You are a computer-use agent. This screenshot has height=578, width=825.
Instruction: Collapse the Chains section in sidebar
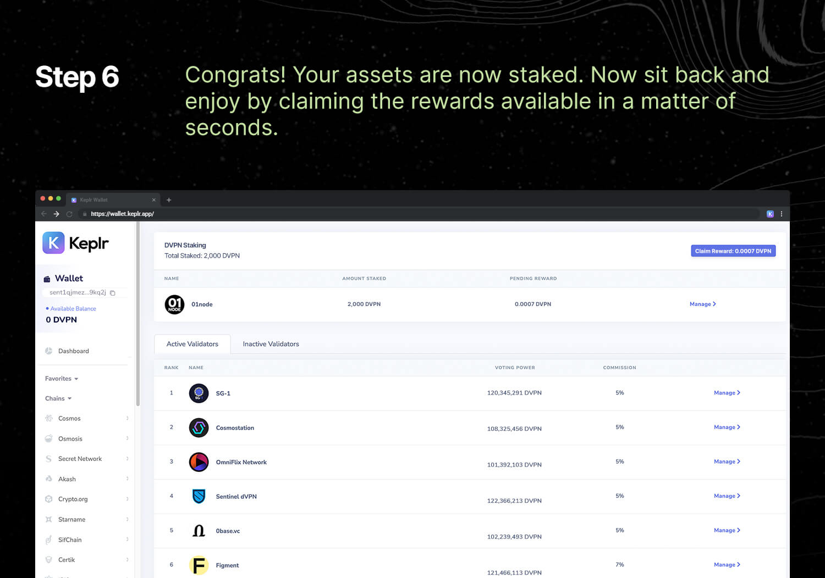(x=58, y=398)
